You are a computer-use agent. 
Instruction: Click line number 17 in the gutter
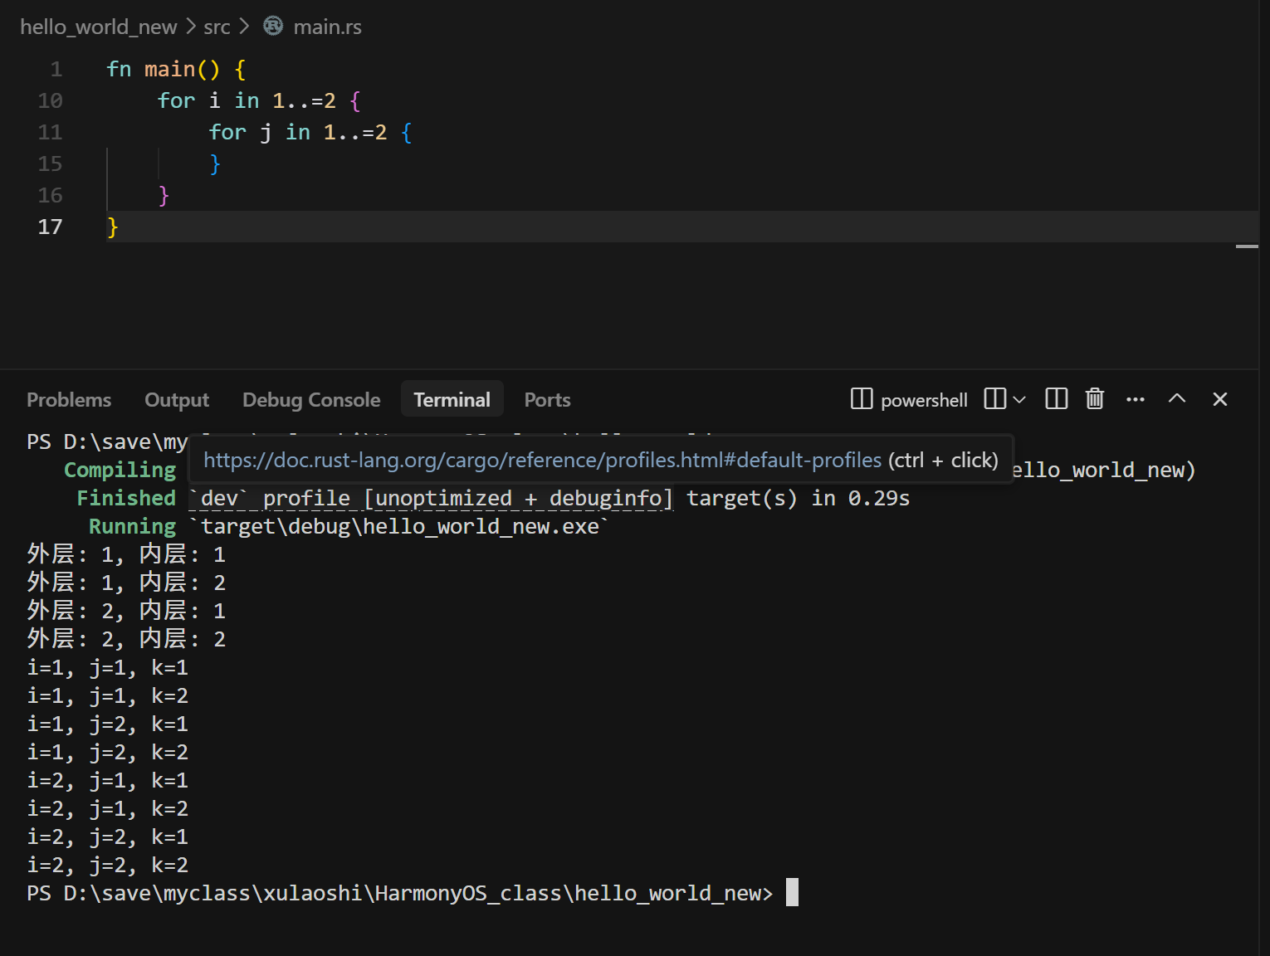tap(50, 227)
